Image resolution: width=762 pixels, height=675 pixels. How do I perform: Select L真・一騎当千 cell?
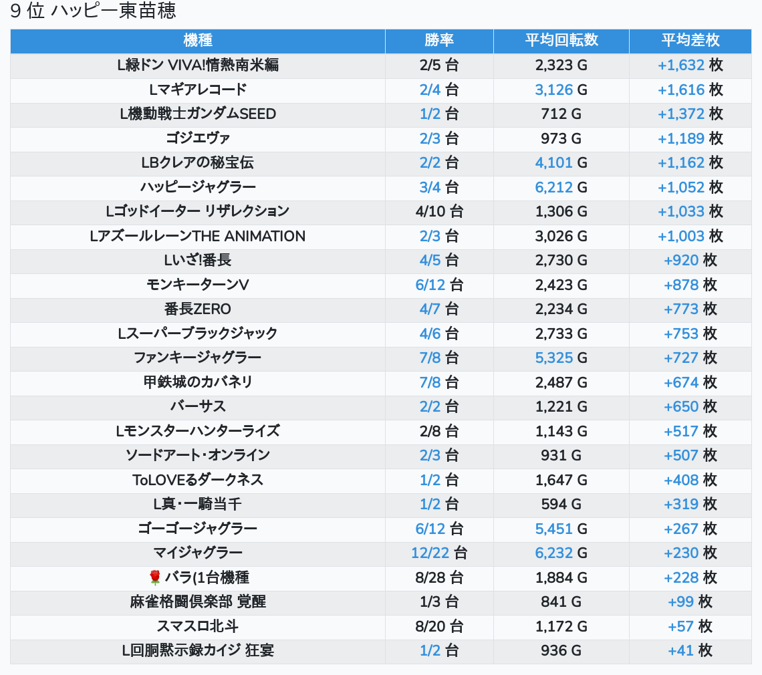coord(198,504)
